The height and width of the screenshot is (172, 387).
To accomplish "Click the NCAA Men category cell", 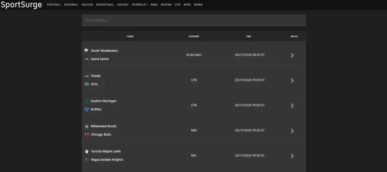I will click(x=194, y=55).
